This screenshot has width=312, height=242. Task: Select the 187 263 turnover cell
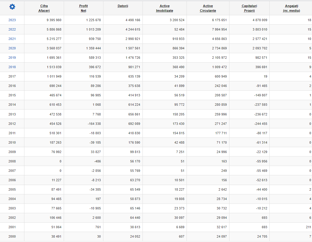pos(44,142)
